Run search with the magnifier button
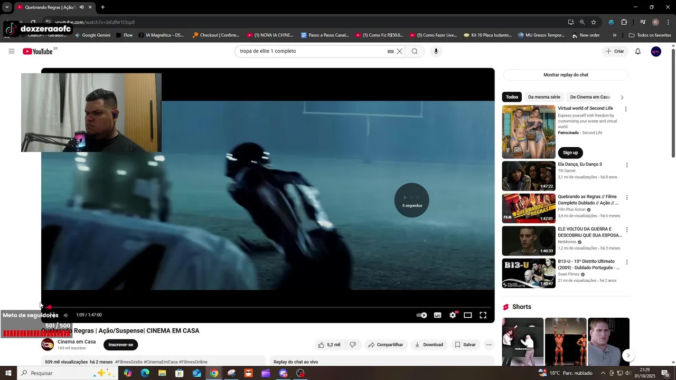This screenshot has width=676, height=380. point(415,51)
